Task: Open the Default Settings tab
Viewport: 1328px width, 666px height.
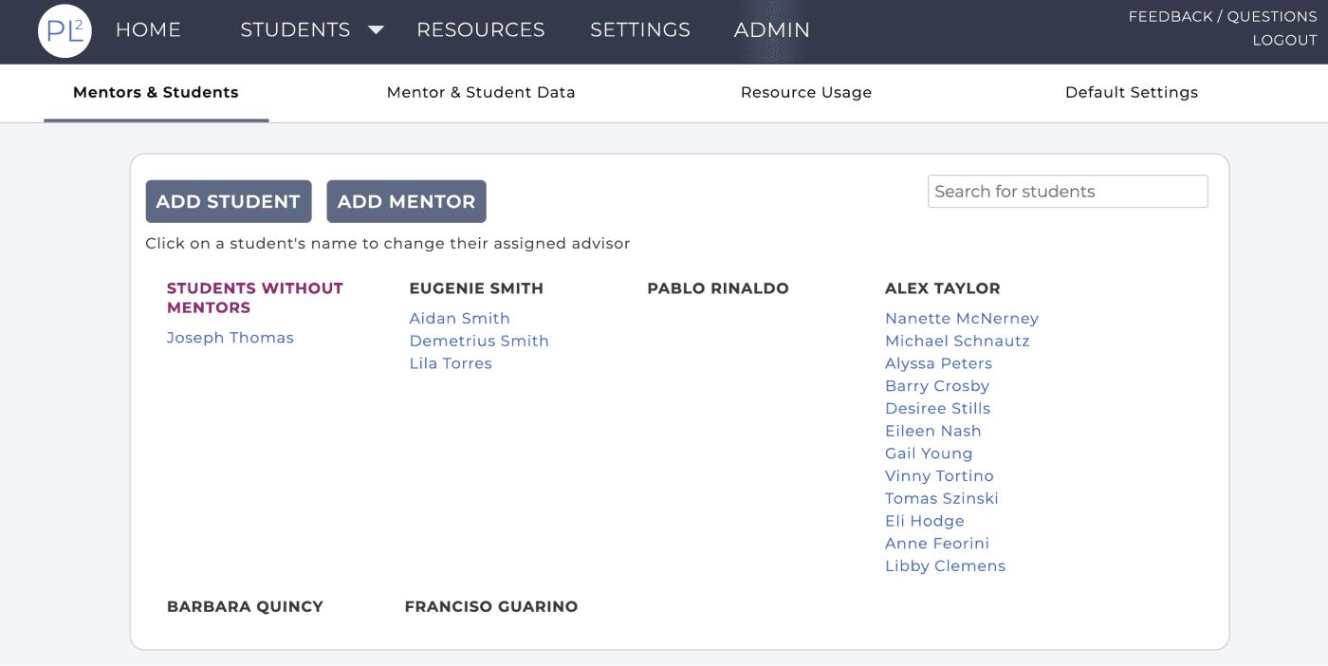Action: (1132, 93)
